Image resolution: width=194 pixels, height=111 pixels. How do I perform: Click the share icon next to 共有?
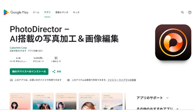tap(54, 72)
